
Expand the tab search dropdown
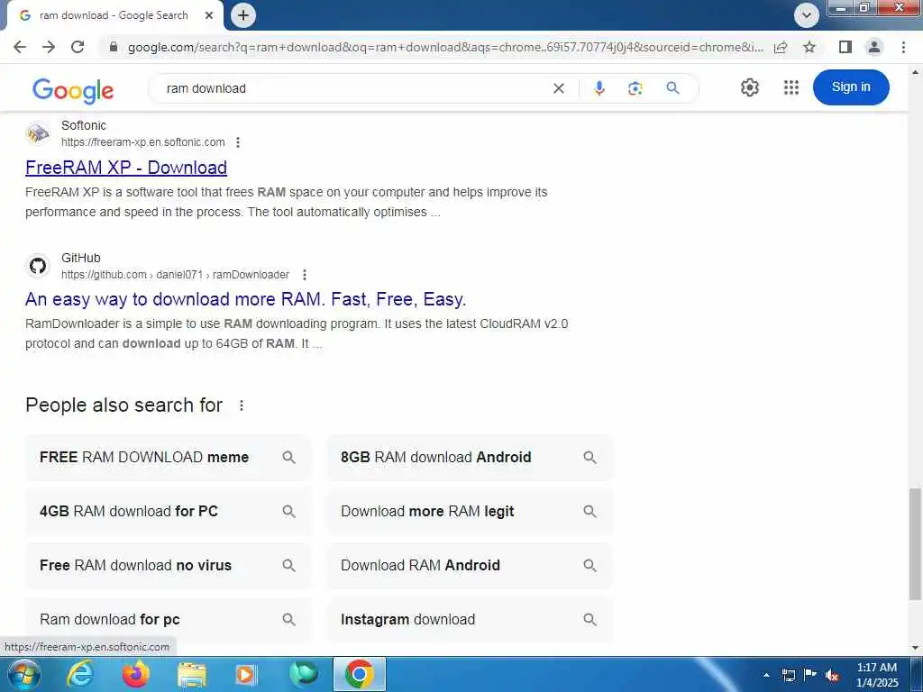(807, 15)
